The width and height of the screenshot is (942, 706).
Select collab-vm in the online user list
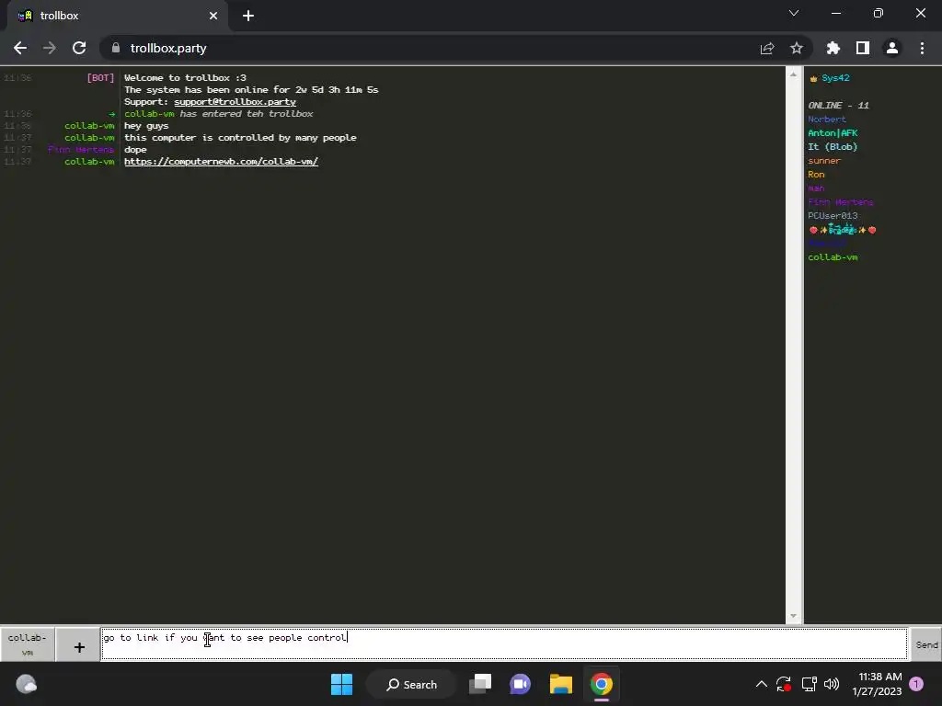[x=833, y=257]
